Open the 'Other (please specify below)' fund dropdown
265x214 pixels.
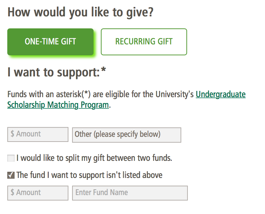(x=127, y=134)
